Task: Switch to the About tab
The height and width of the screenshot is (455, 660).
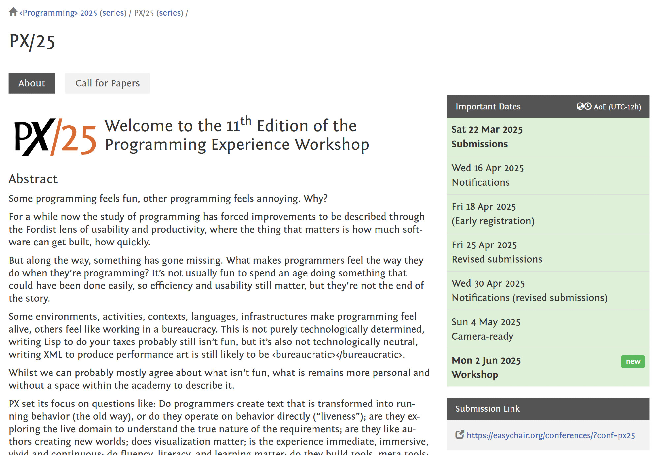Action: tap(32, 83)
